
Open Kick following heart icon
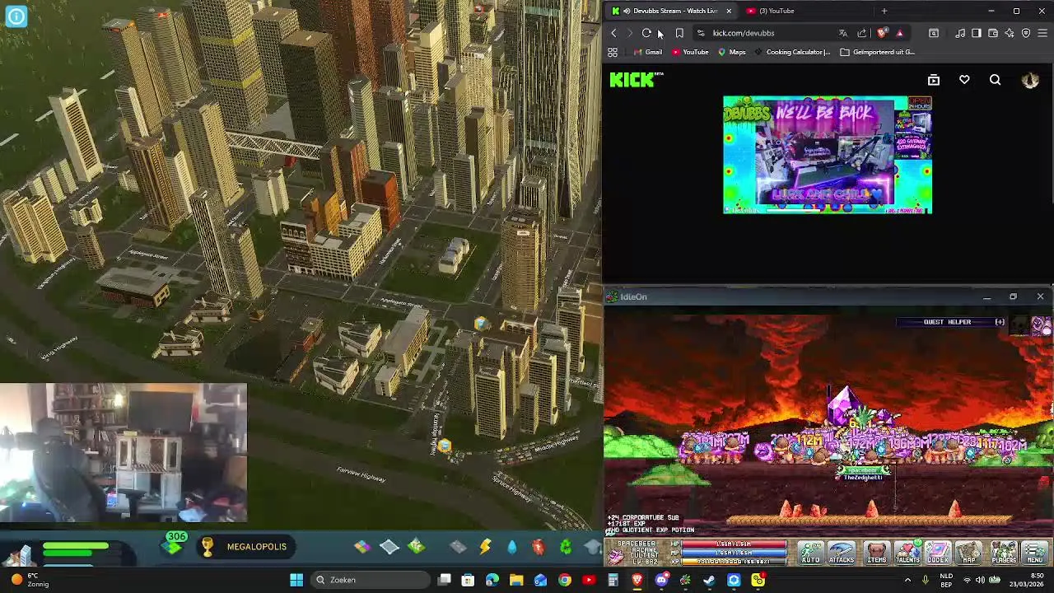[964, 80]
